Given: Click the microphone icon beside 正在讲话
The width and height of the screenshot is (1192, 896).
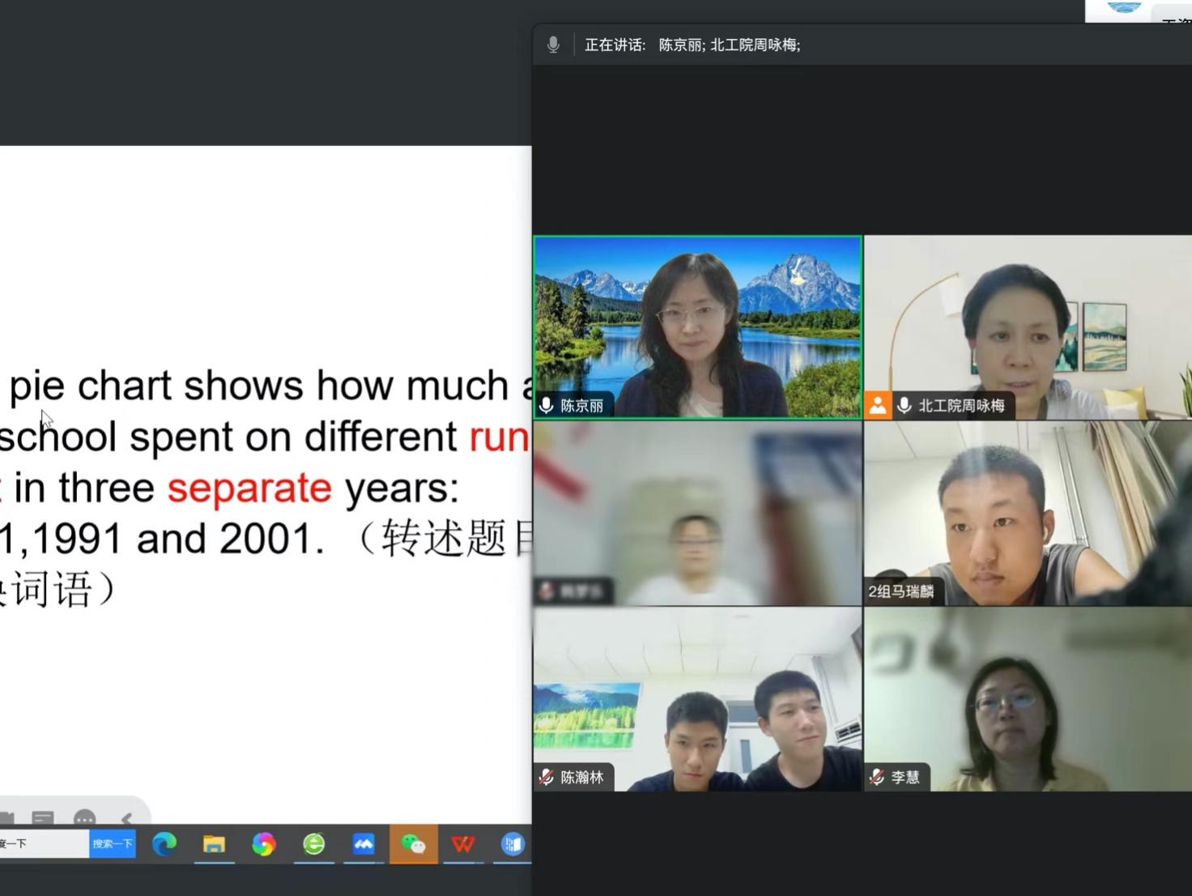Looking at the screenshot, I should [553, 45].
